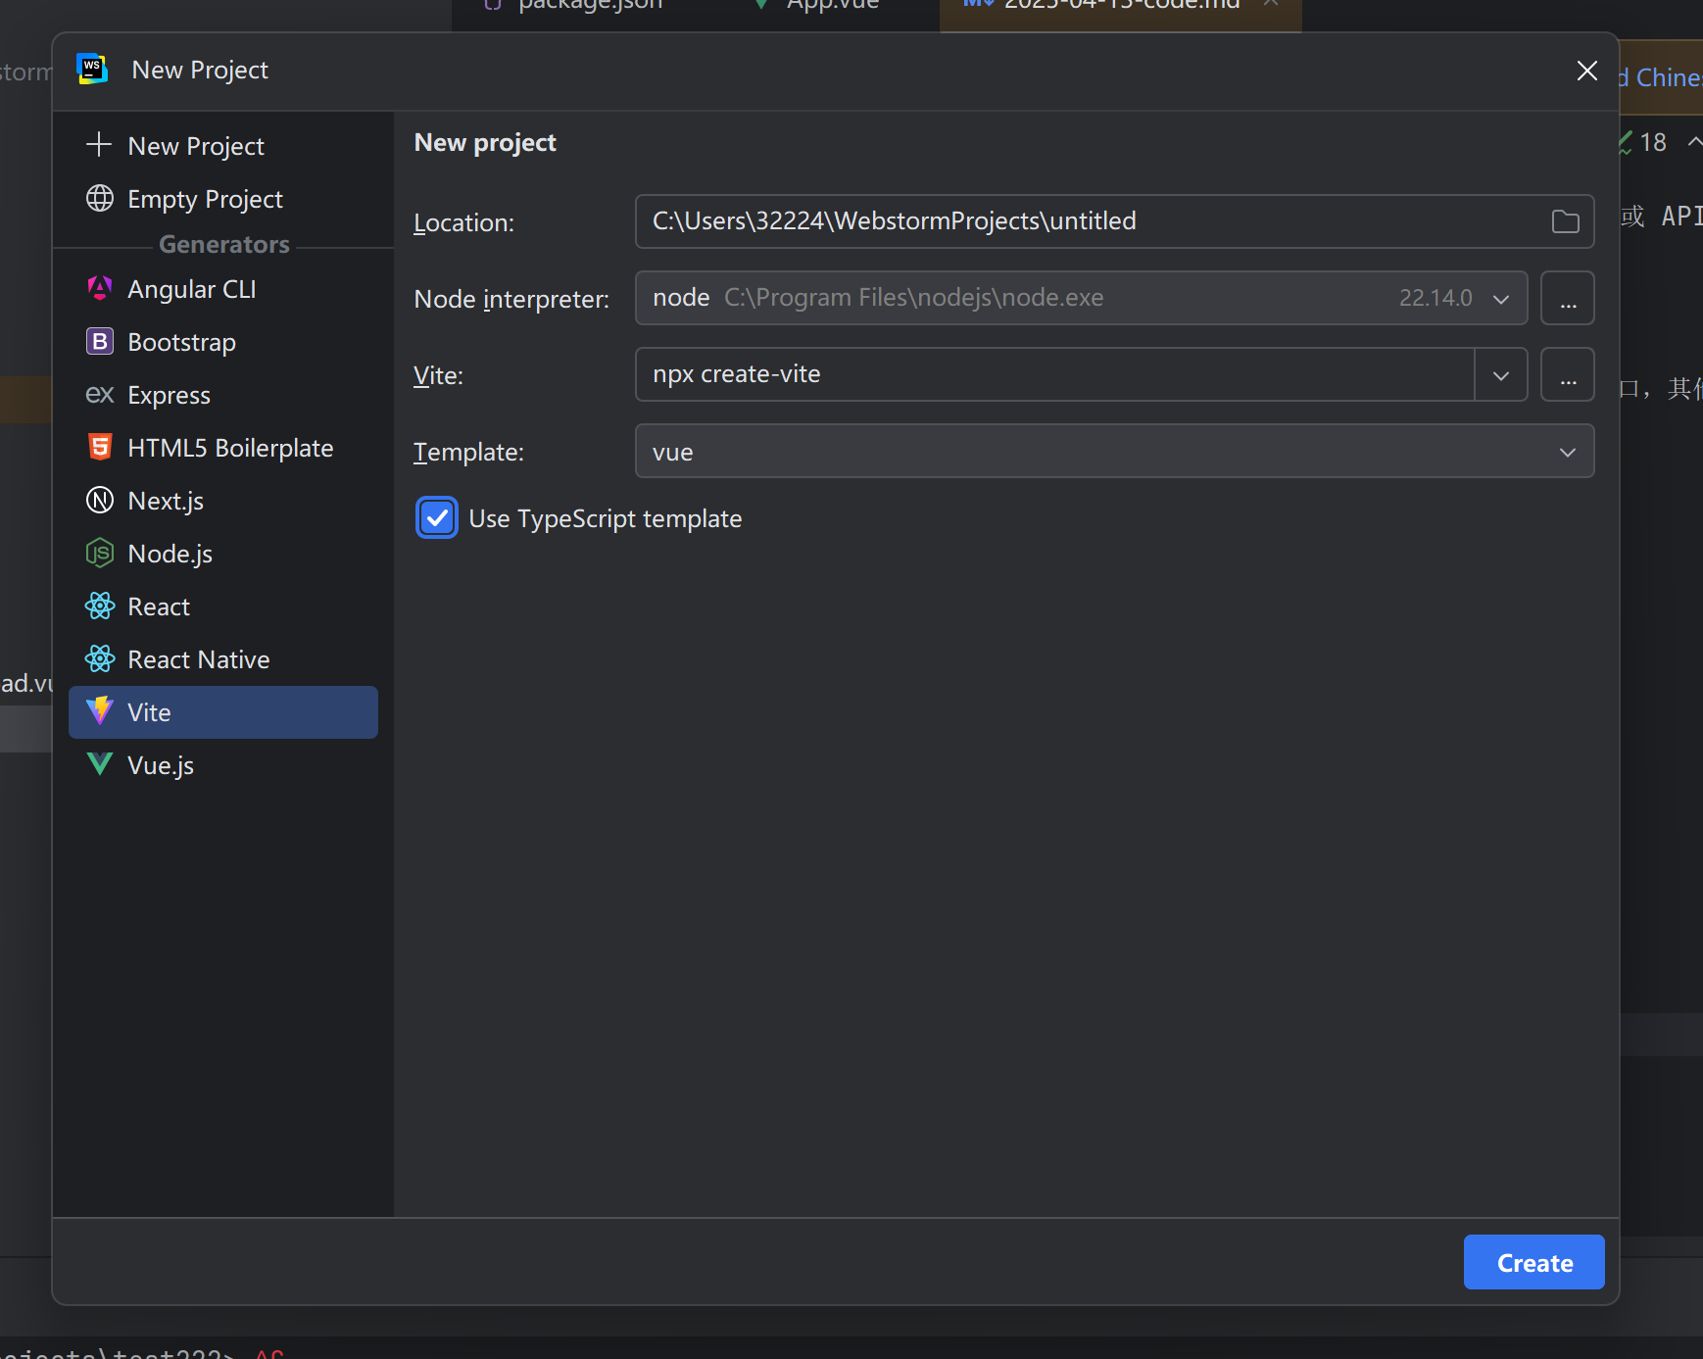
Task: Click ellipsis button beside Vite field
Action: coord(1568,375)
